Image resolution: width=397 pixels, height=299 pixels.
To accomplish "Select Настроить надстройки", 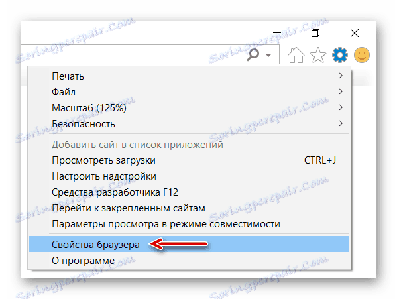I will (189, 176).
